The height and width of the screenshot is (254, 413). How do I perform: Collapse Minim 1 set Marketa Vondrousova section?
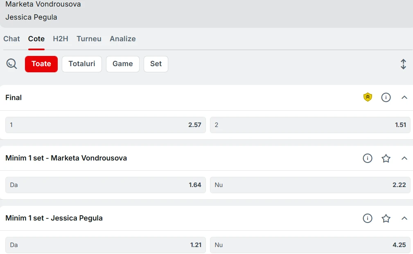pos(404,158)
